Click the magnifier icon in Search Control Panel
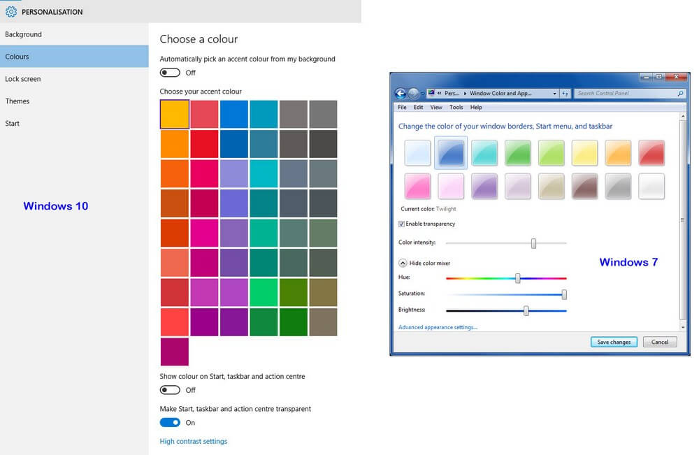699x455 pixels. click(x=680, y=93)
